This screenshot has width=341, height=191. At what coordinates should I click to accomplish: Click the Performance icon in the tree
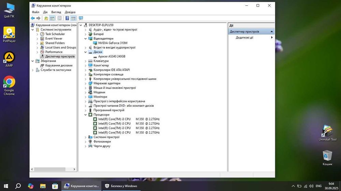pos(42,52)
